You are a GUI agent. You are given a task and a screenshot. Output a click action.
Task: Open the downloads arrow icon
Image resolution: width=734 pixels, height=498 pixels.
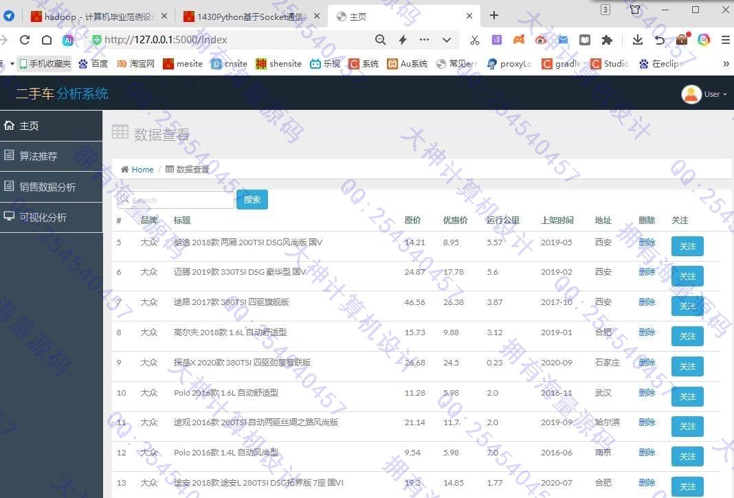(x=638, y=40)
